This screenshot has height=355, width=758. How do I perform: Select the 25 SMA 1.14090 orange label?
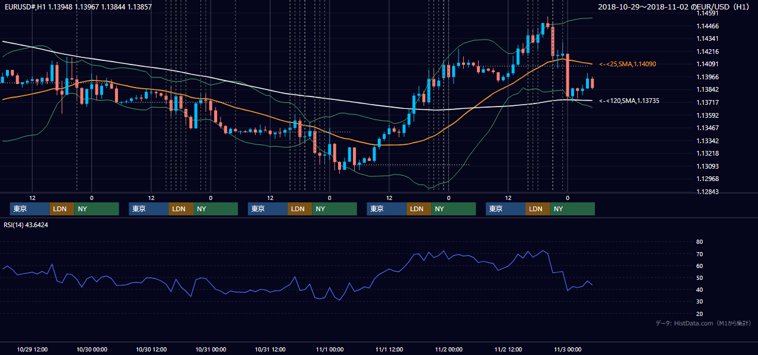click(628, 64)
